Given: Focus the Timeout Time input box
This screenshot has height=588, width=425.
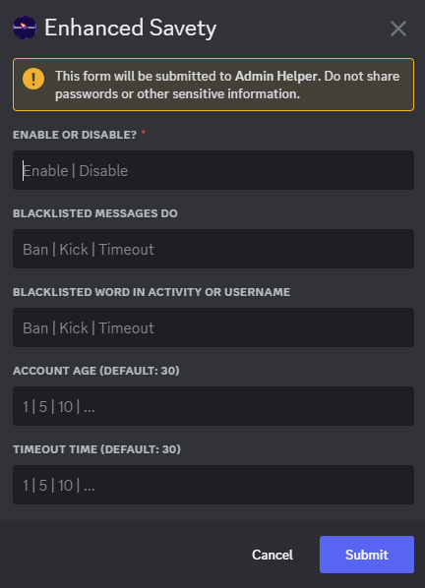Looking at the screenshot, I should tap(213, 485).
